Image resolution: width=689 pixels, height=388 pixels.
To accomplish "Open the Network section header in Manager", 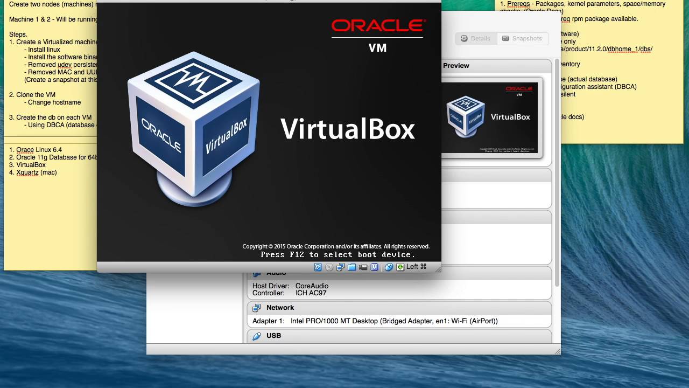I will [x=399, y=308].
